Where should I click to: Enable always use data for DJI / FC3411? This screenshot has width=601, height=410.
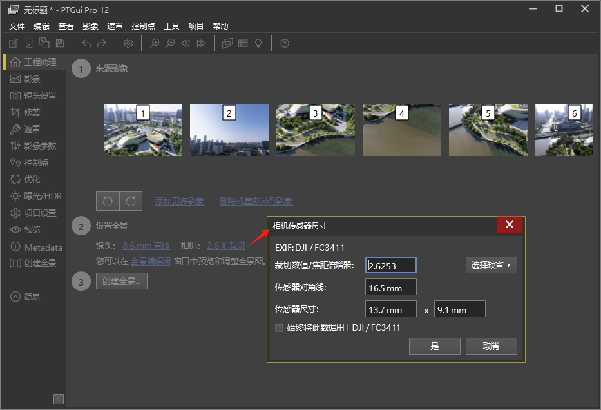click(x=280, y=327)
